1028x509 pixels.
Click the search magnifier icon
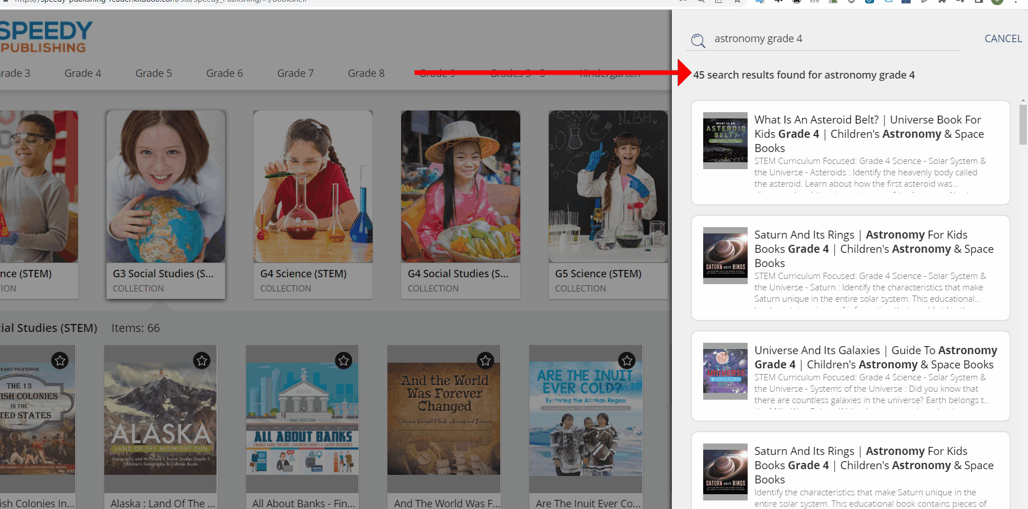pyautogui.click(x=698, y=40)
